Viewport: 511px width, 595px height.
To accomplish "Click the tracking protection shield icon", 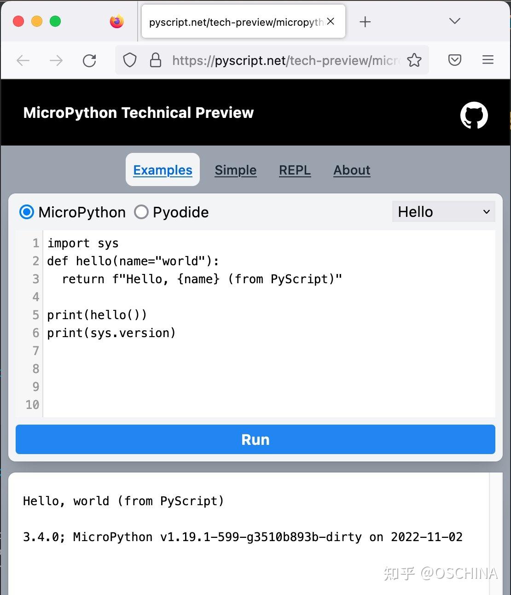I will coord(130,60).
